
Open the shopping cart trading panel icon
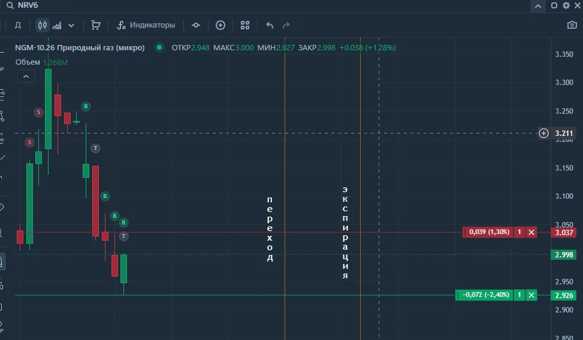[96, 25]
